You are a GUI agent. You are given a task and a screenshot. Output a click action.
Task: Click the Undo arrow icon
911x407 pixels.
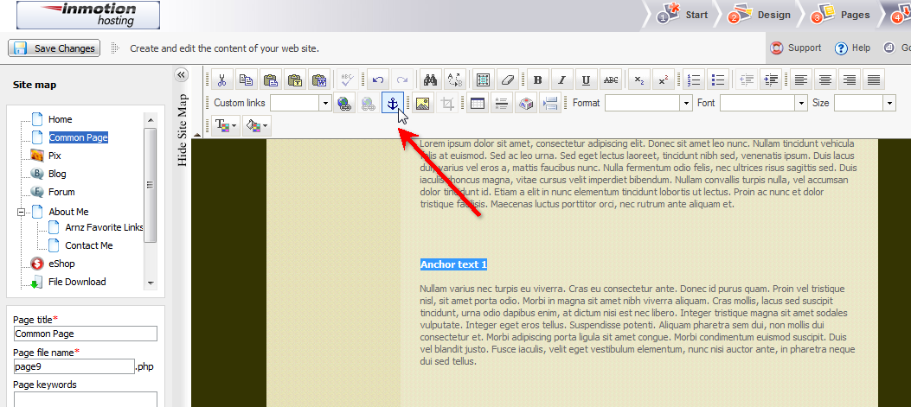377,80
